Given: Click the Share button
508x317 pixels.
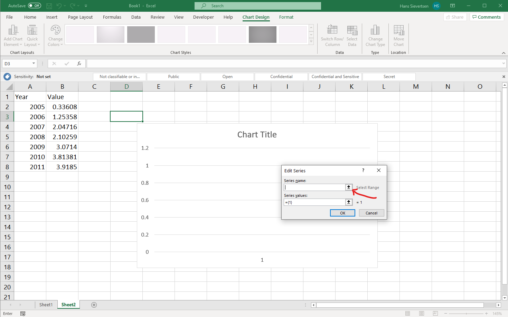Looking at the screenshot, I should (455, 17).
